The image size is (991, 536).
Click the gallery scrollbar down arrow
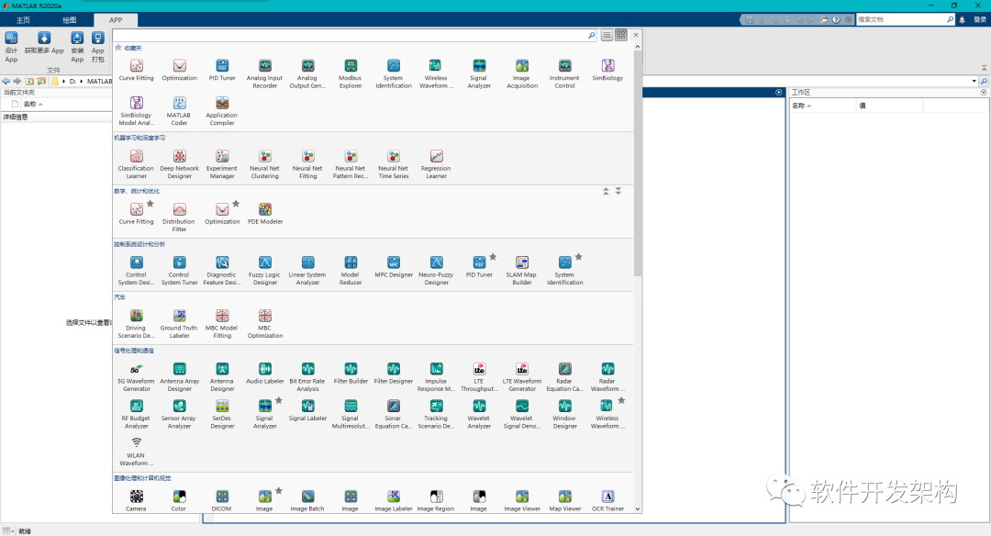(x=637, y=508)
